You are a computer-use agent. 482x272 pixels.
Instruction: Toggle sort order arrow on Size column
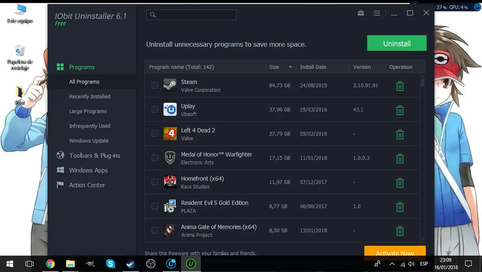tap(291, 67)
